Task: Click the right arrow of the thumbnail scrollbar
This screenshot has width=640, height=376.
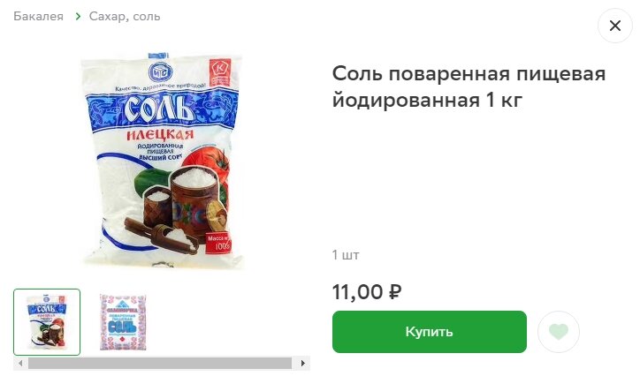Action: [x=303, y=363]
